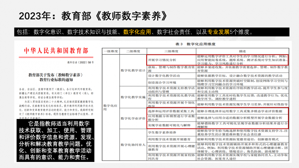The height and width of the screenshot is (168, 299).
Task: Click the red 中华人民共和国教育部 letterhead
Action: click(56, 51)
